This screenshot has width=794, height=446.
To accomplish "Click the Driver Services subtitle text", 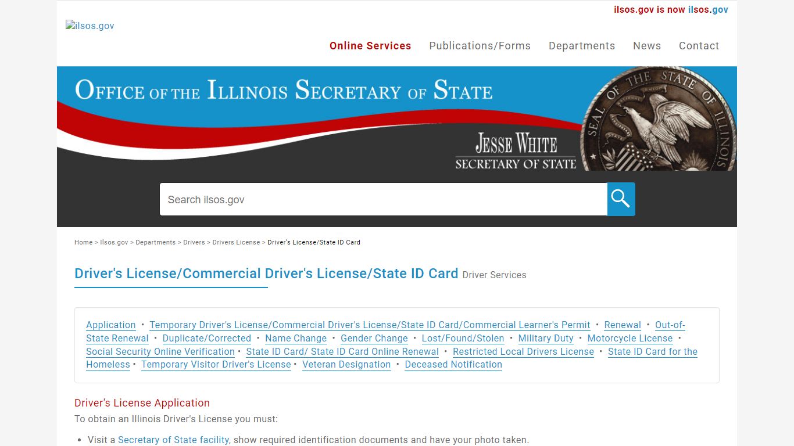I will [495, 275].
